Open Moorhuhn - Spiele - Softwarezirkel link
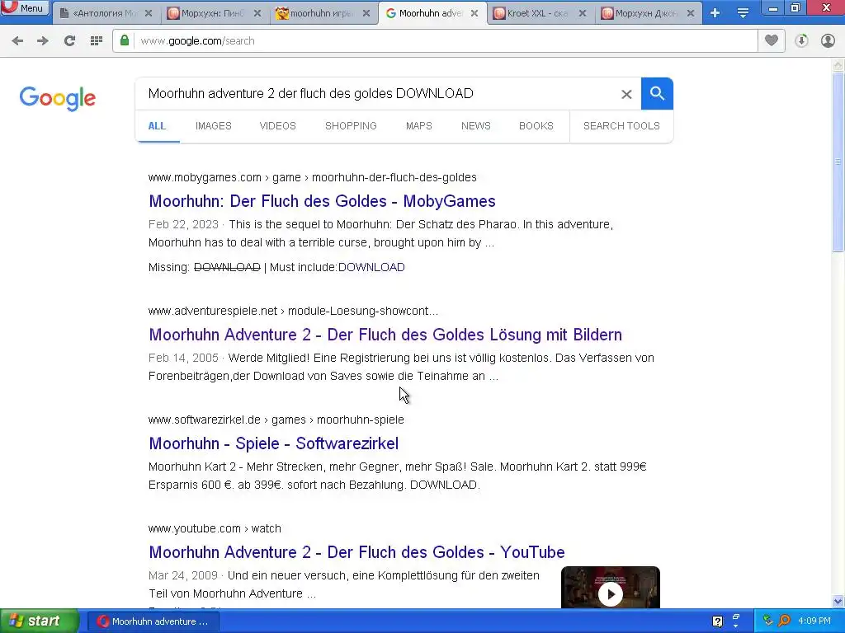The width and height of the screenshot is (845, 633). 274,443
